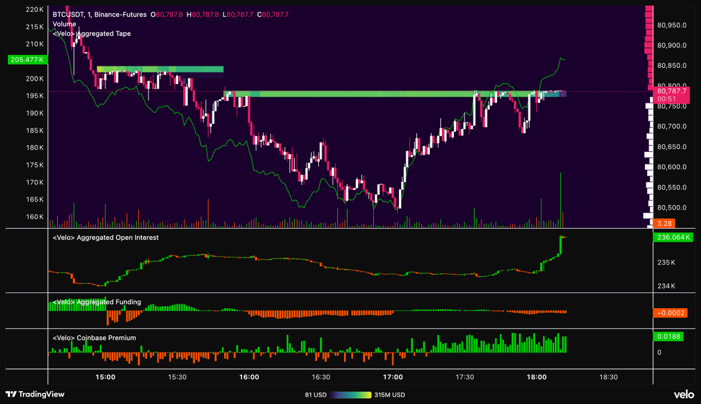Click the green 0.0188 premium badge
The height and width of the screenshot is (404, 701).
click(x=668, y=336)
